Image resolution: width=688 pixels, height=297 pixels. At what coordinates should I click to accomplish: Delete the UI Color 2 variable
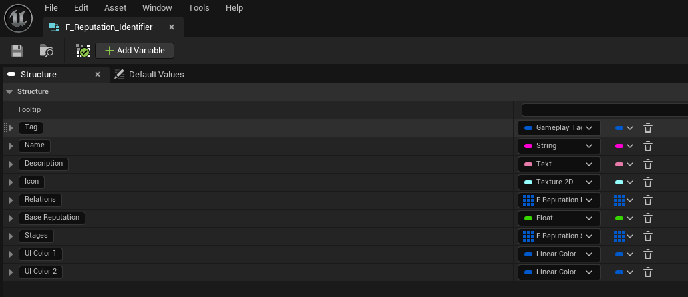pos(647,272)
